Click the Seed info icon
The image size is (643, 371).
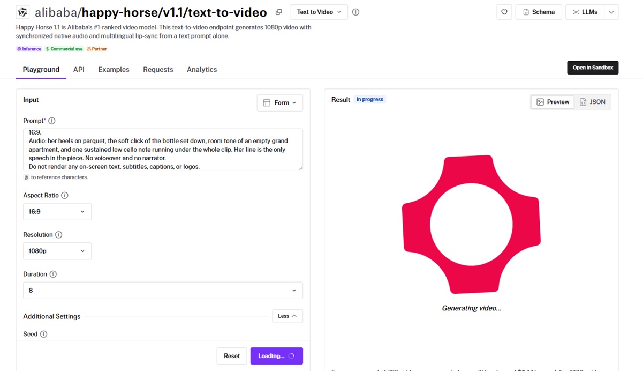44,334
